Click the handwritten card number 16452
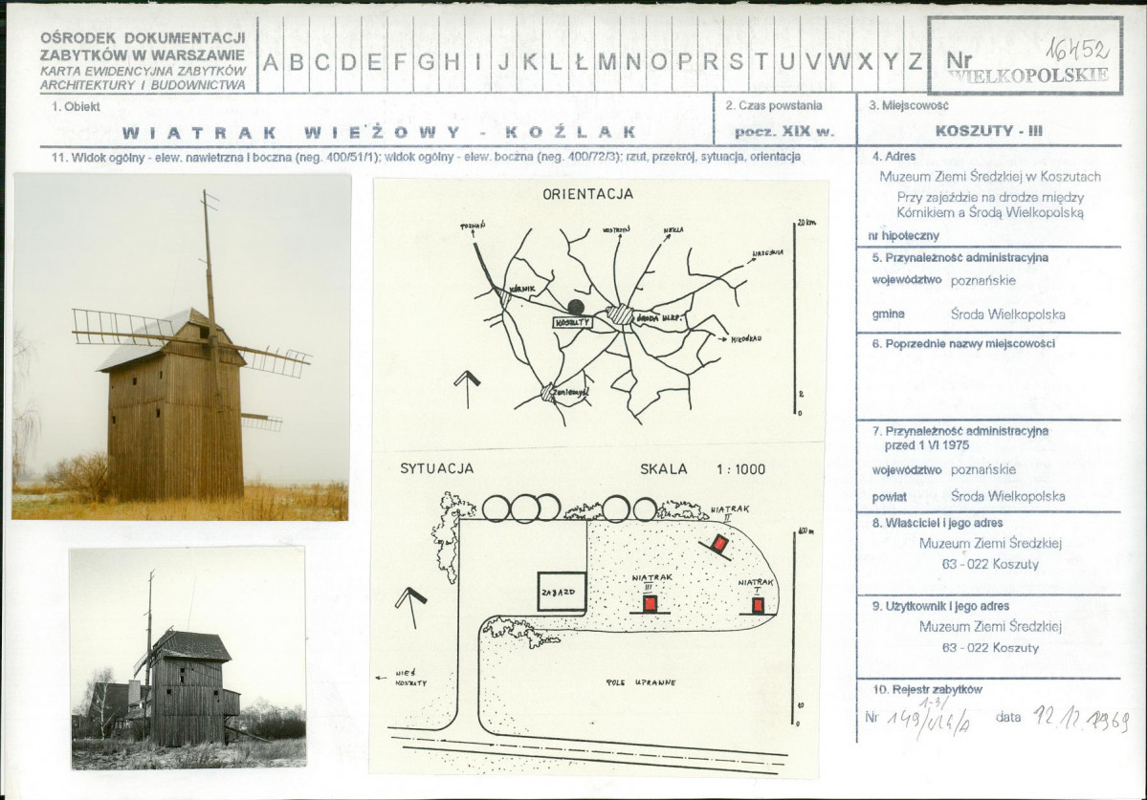Viewport: 1147px width, 800px height. pos(1077,48)
